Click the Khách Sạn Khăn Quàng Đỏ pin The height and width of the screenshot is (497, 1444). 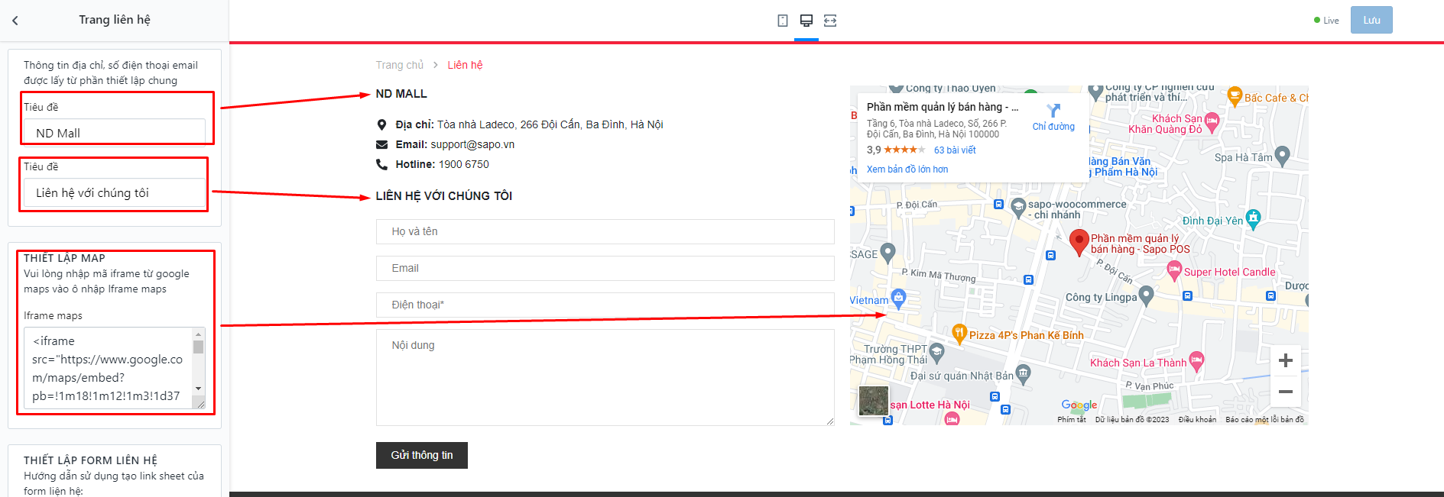1212,122
